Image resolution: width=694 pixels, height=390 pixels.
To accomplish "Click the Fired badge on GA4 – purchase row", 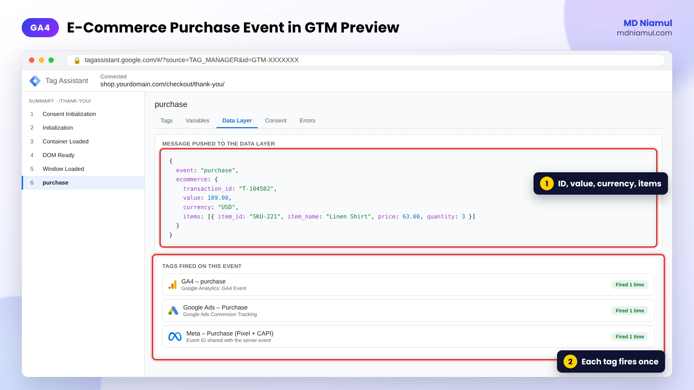I will tap(630, 285).
